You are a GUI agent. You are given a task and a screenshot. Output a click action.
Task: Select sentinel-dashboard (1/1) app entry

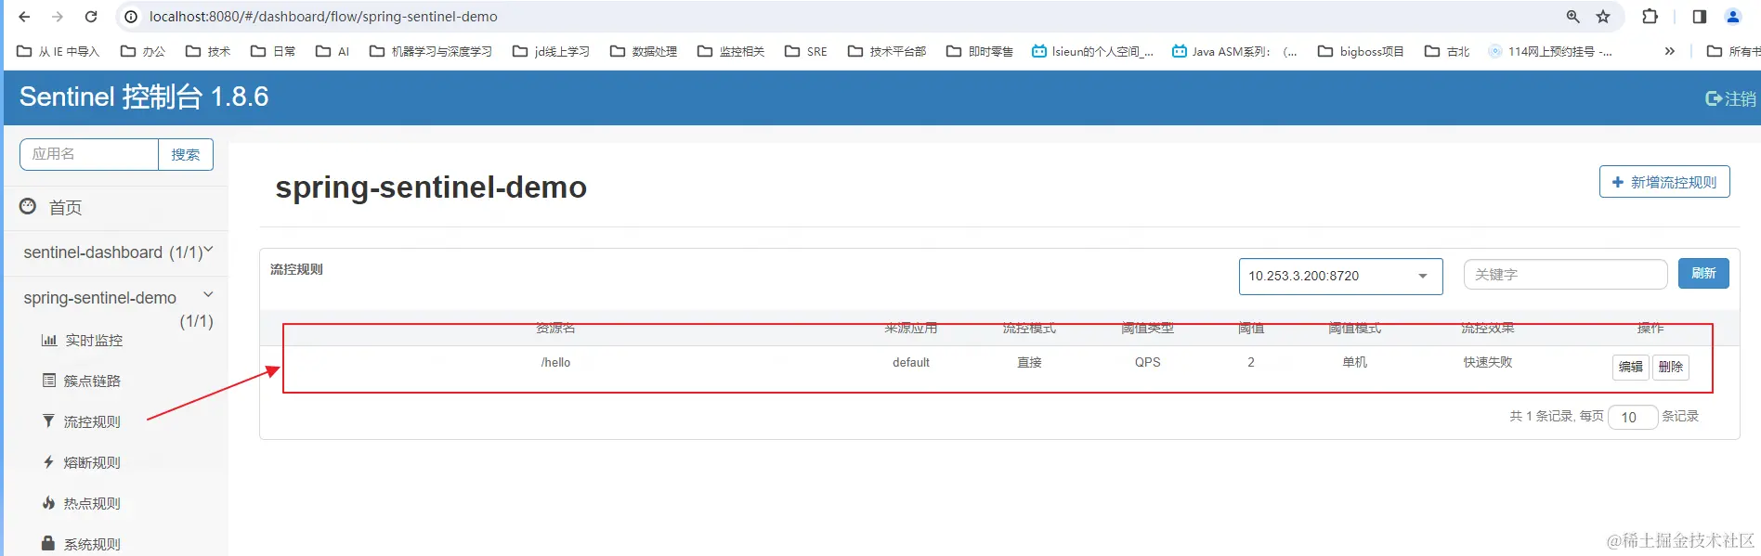pos(112,252)
